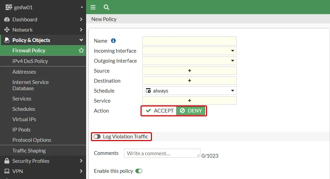Click the schedule clock icon beside always
The width and height of the screenshot is (330, 179).
pos(148,91)
